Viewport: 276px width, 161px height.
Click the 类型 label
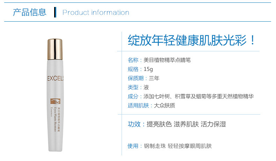tap(133, 87)
